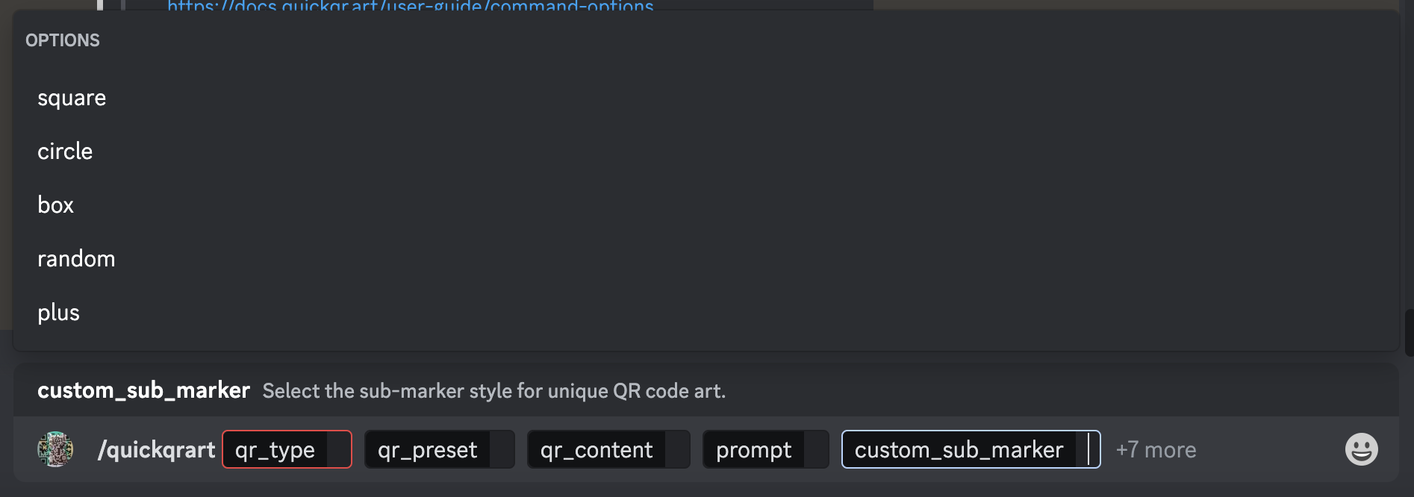Click the OPTIONS header label
This screenshot has height=497, width=1414.
point(63,40)
